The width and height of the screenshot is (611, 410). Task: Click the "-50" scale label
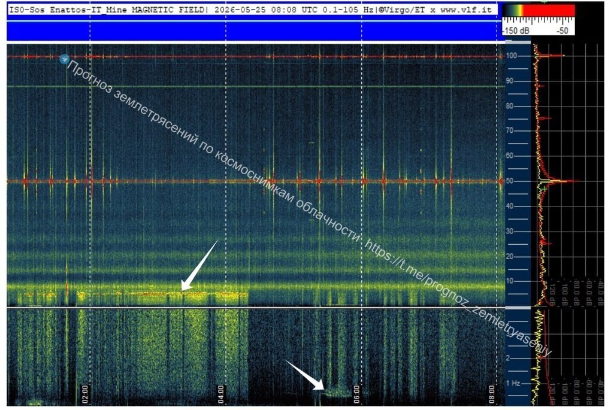(562, 31)
